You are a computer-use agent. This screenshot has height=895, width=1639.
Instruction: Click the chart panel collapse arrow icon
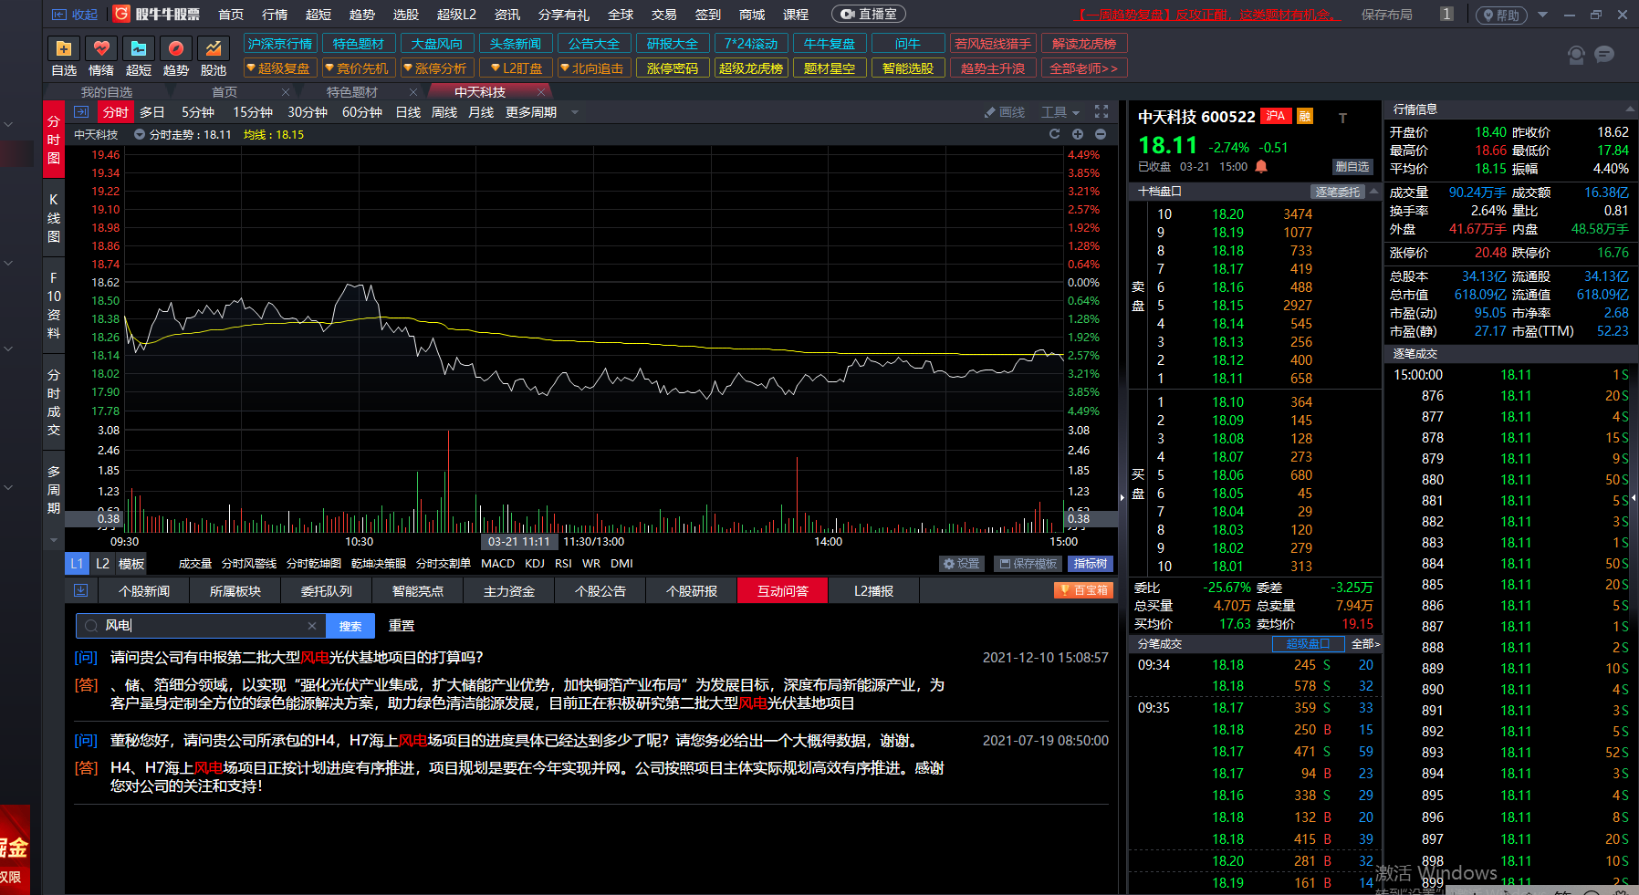81,112
